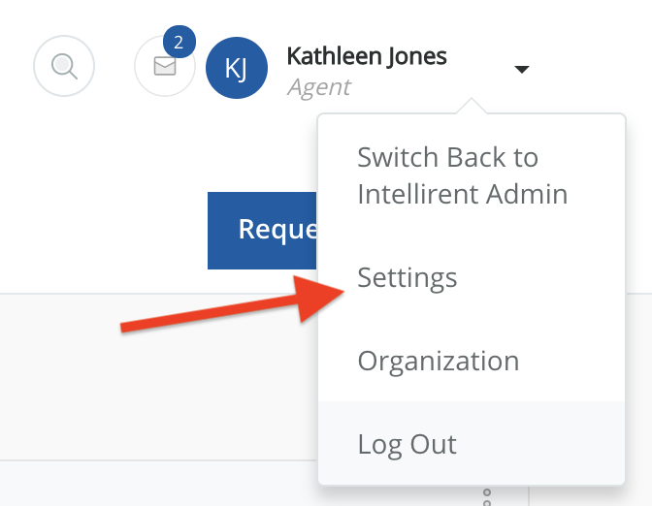Image resolution: width=652 pixels, height=506 pixels.
Task: Click the vertical dots icon at bottom
Action: (486, 498)
